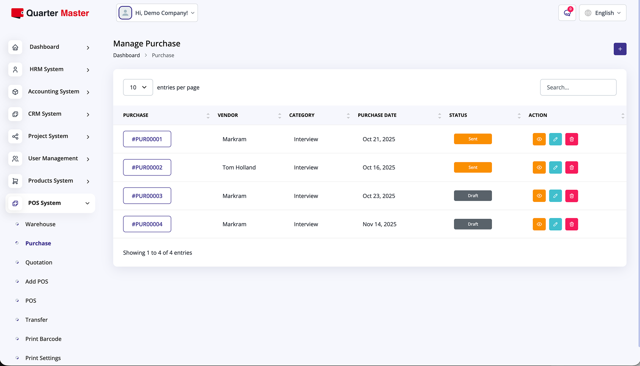
Task: Open the notifications chat icon
Action: (x=567, y=13)
